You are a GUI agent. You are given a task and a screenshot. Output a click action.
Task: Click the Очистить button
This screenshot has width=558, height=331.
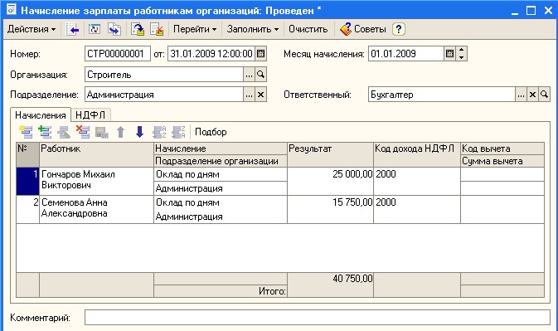[x=308, y=29]
